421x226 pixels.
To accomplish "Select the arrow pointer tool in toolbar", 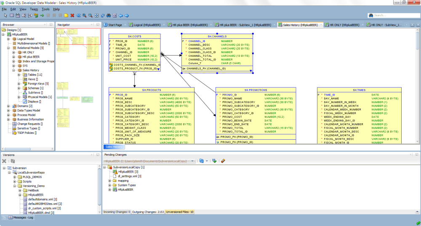I will [x=5, y=16].
